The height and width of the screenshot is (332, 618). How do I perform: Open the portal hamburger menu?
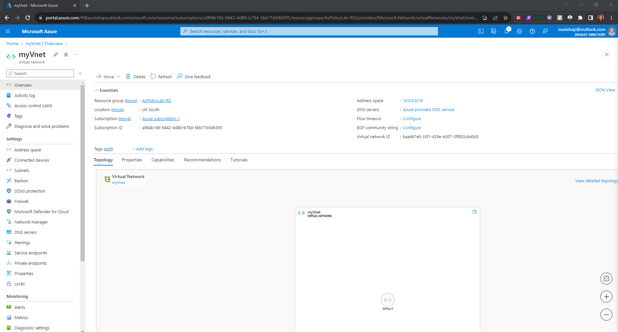tap(8, 31)
